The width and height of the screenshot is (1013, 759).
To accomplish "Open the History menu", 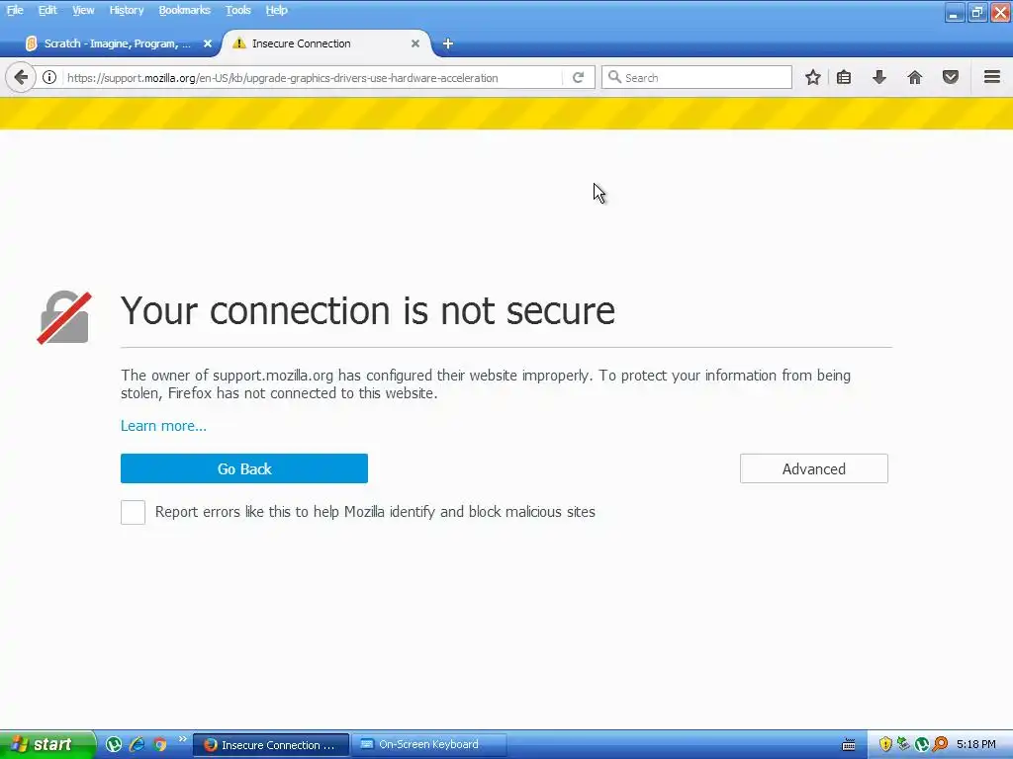I will [126, 10].
